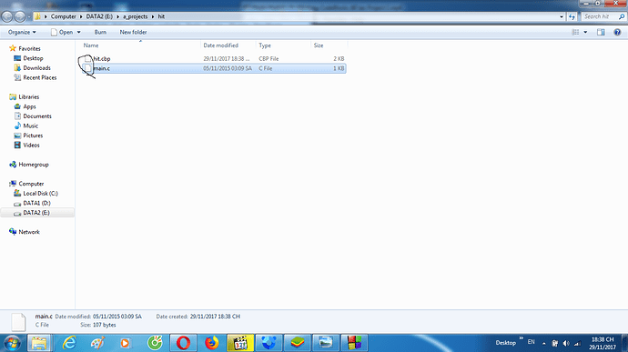Select DATA2 (E:) in the address bar breadcrumb
628x352 pixels.
[99, 16]
